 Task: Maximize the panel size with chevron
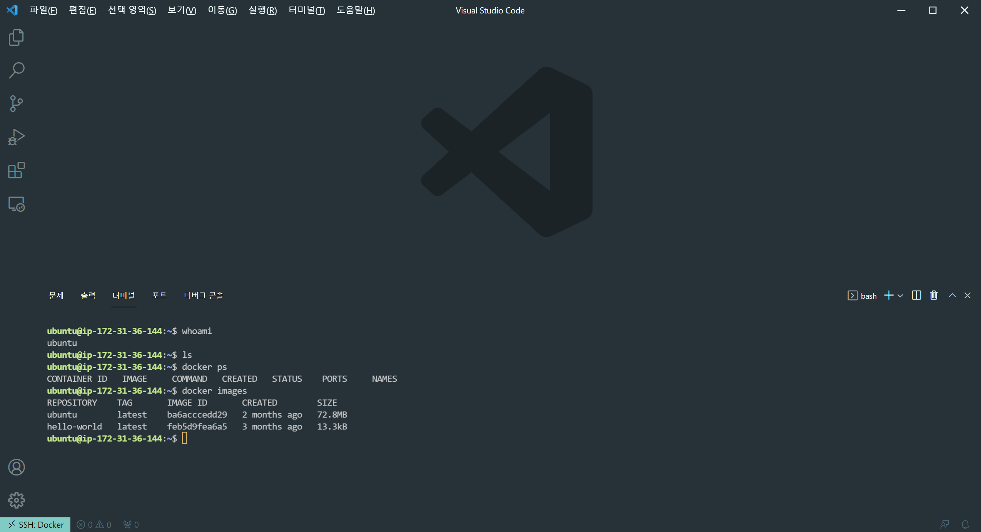952,295
